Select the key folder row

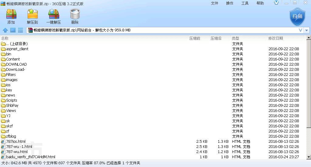click(x=153, y=90)
